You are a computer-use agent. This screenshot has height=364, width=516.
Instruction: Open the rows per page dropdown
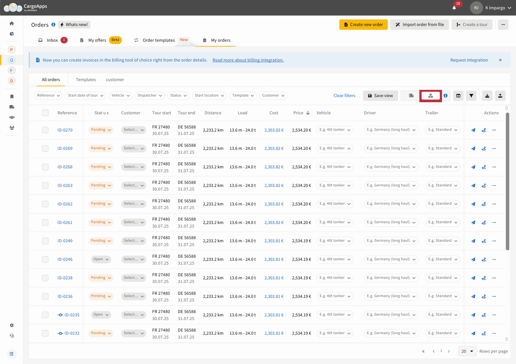pyautogui.click(x=467, y=351)
